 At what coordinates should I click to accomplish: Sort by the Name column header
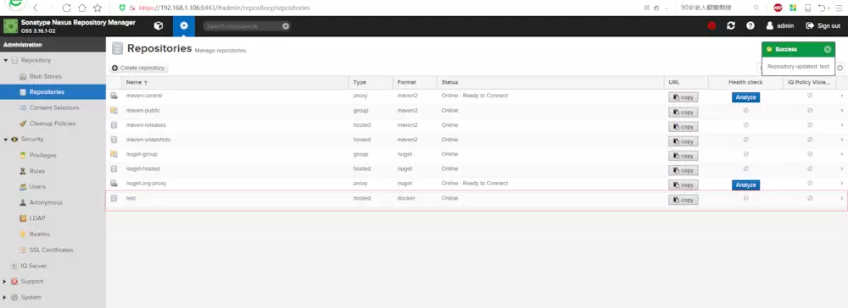point(235,83)
